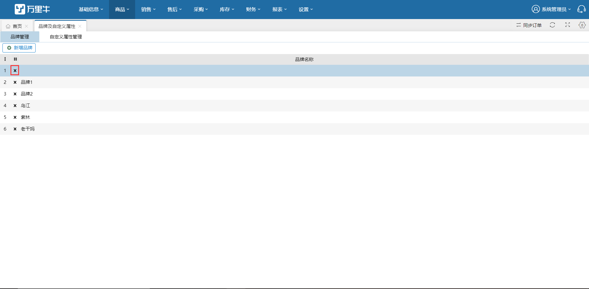Delete the blank brand in row 1
Screen dimensions: 589x289
15,70
